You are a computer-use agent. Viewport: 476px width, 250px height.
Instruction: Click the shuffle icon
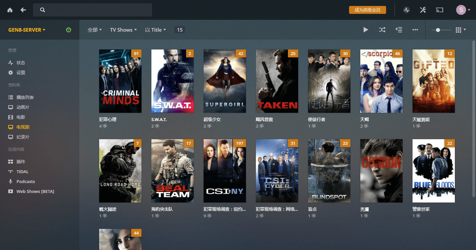[x=382, y=30]
